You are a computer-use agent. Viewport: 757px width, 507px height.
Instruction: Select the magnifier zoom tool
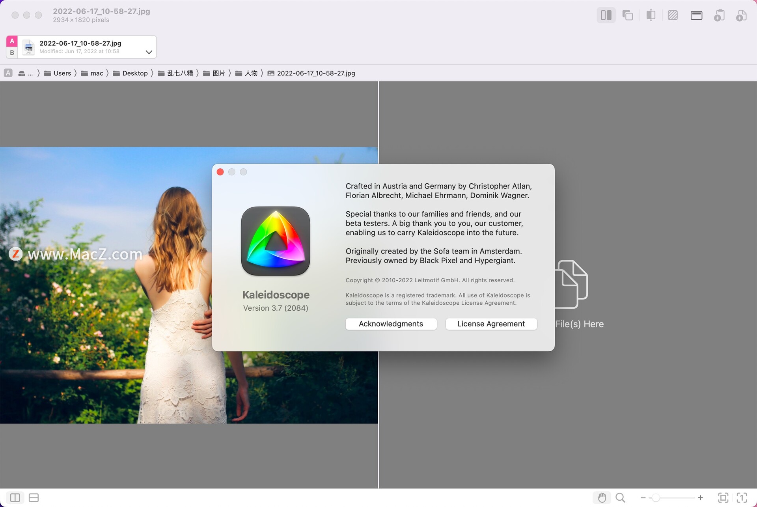(x=620, y=498)
